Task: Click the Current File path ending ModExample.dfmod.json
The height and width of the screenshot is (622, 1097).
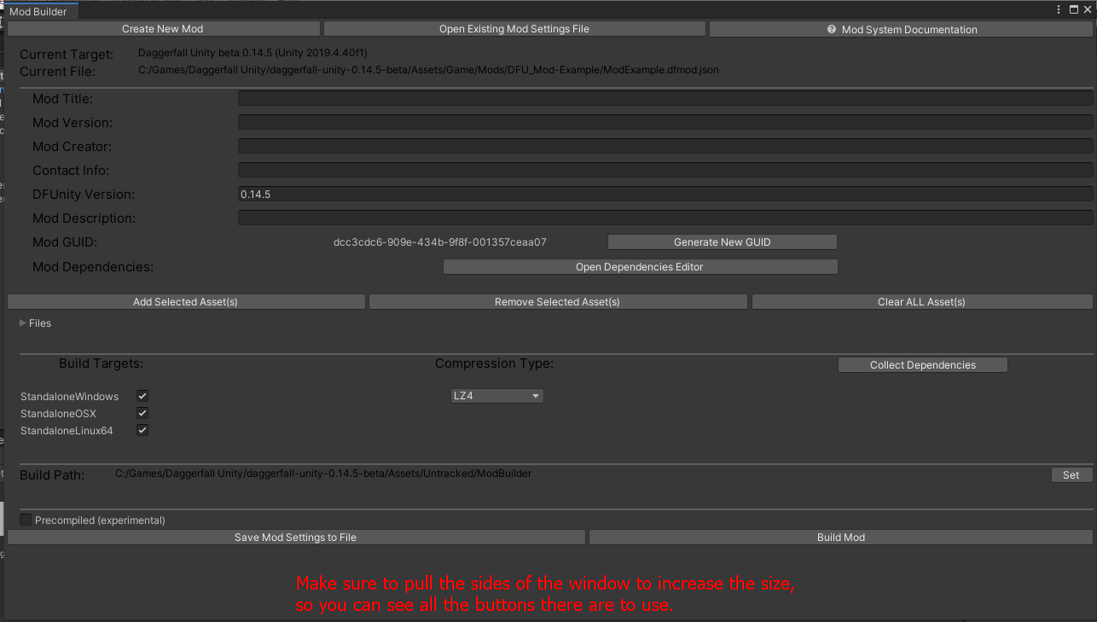Action: point(428,70)
